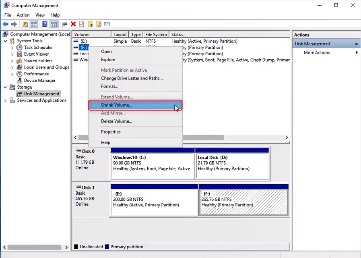This screenshot has width=361, height=258.
Task: Select the Task Scheduler clock icon
Action: (19, 47)
